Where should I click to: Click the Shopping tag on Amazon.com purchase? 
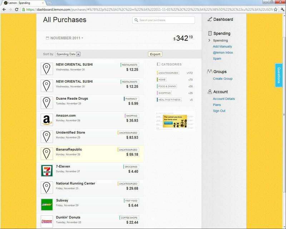132,116
